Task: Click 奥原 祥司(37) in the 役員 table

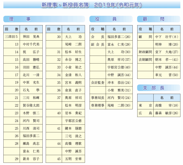Action: [119, 60]
